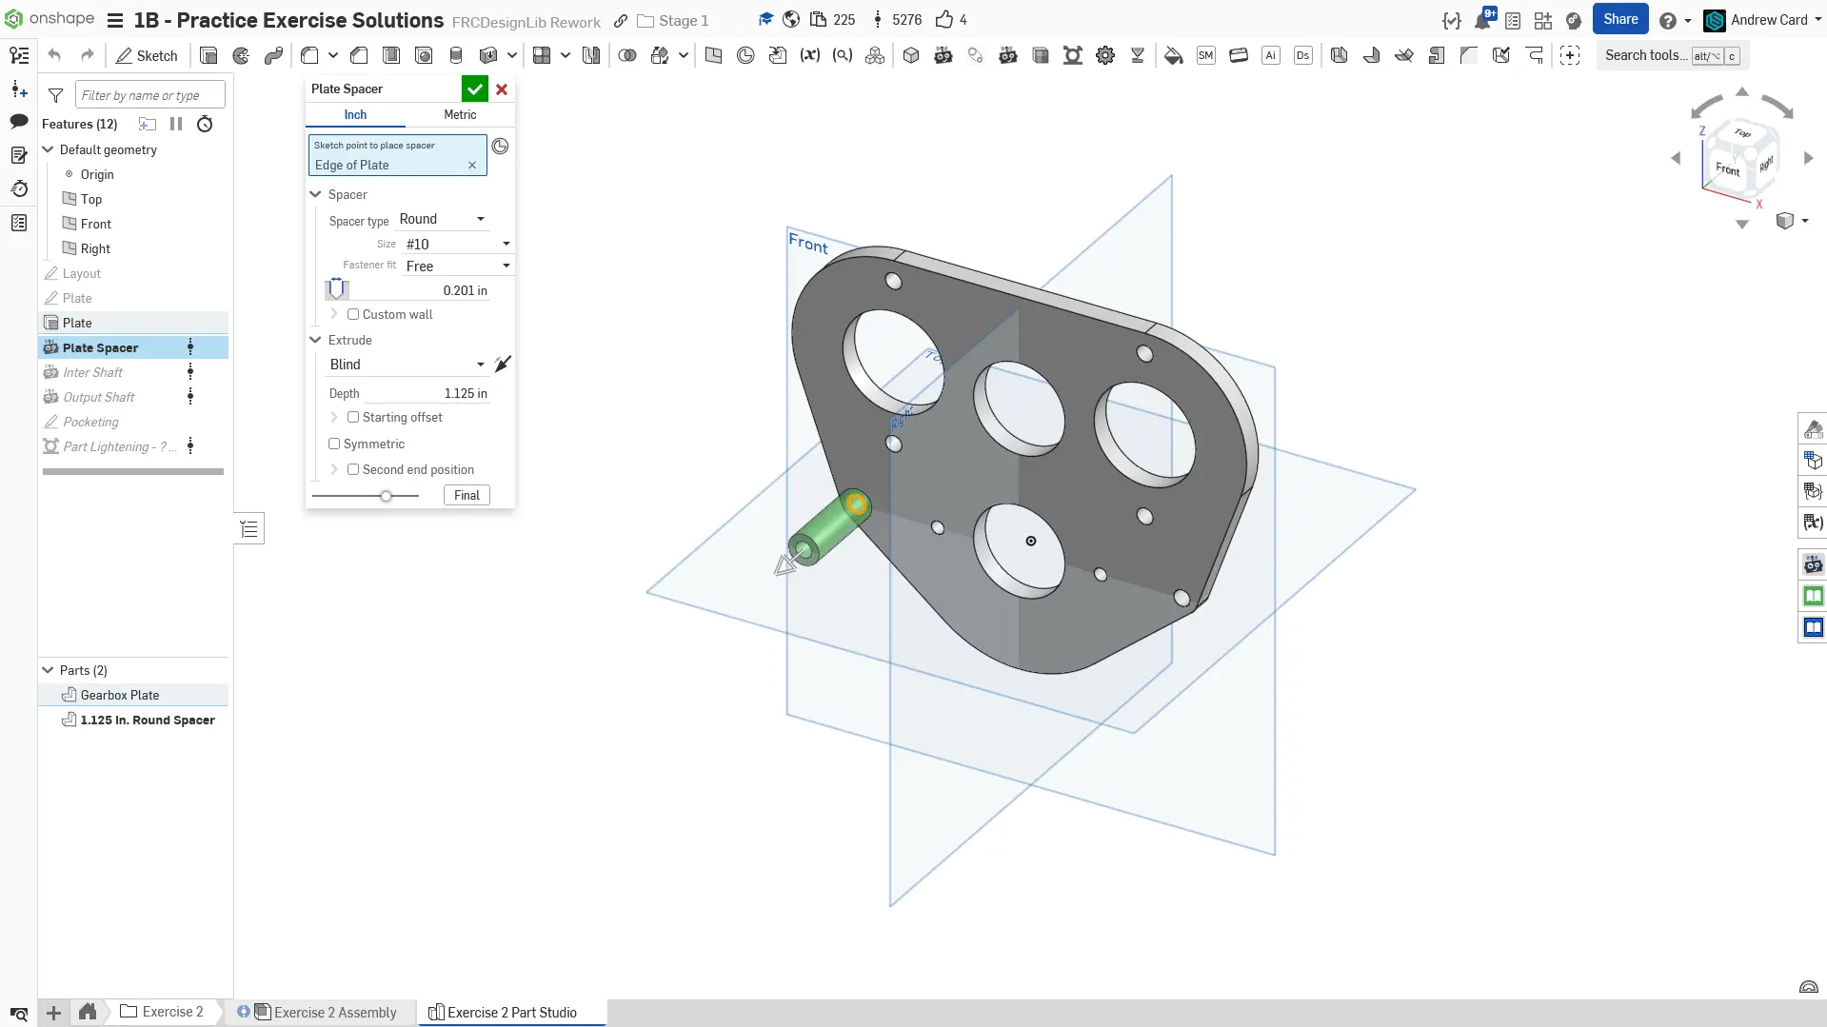
Task: Accept the Plate Spacer feature with green checkmark
Action: pos(474,89)
